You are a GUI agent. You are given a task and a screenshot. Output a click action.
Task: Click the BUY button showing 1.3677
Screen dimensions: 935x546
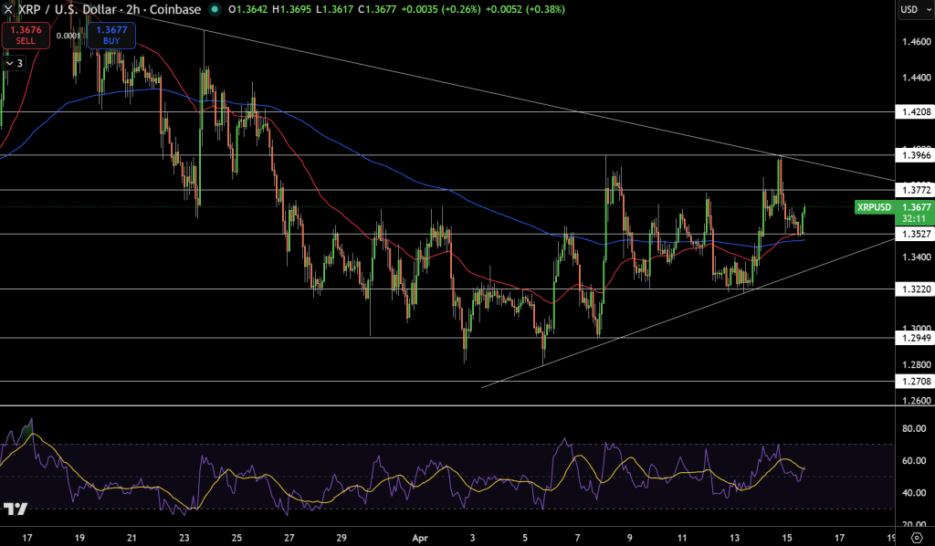111,34
